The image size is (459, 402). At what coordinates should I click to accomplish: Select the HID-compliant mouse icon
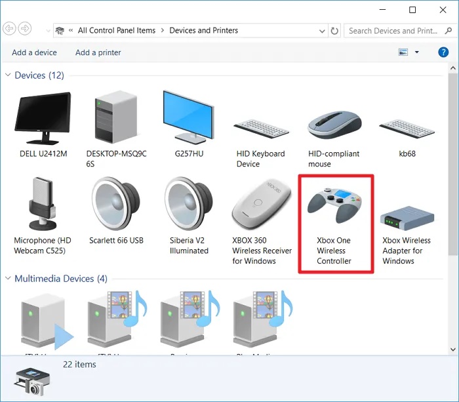(334, 125)
